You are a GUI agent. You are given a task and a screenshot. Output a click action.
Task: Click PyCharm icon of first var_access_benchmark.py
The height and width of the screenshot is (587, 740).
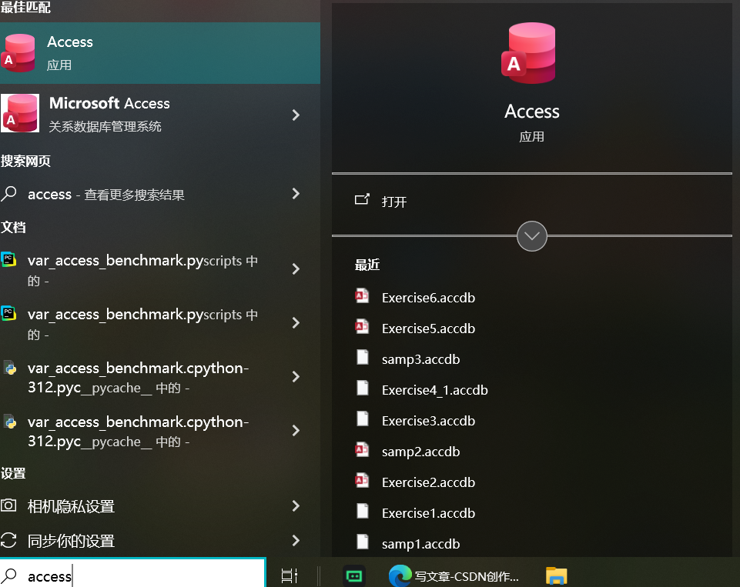click(9, 260)
